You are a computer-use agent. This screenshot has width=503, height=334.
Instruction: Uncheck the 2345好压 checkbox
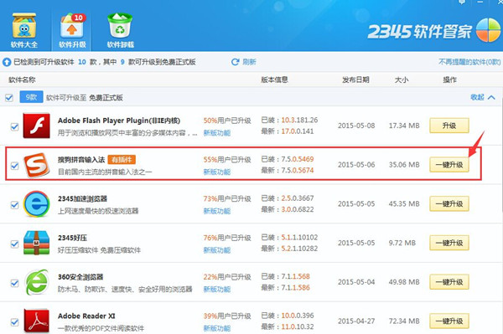pos(14,244)
